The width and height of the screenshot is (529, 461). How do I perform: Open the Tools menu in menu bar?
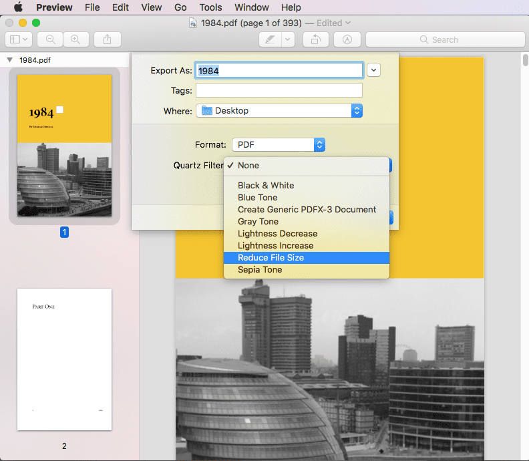click(210, 7)
